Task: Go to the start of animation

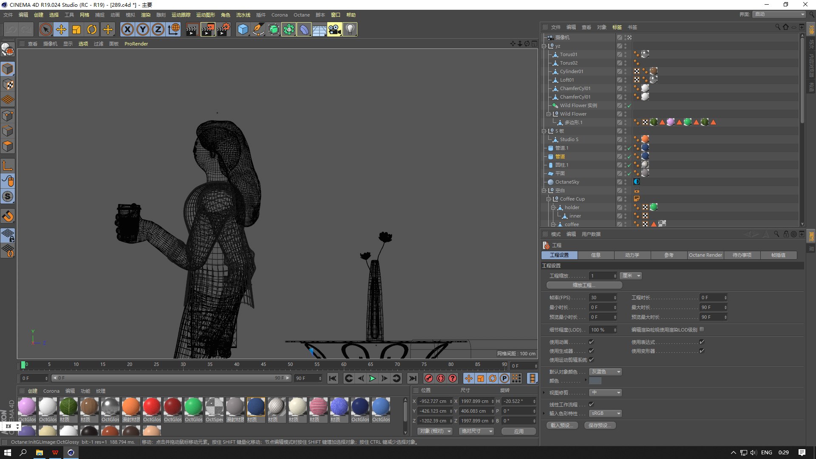Action: point(333,378)
